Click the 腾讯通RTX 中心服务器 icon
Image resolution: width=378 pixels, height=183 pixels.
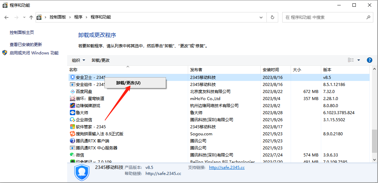click(73, 148)
